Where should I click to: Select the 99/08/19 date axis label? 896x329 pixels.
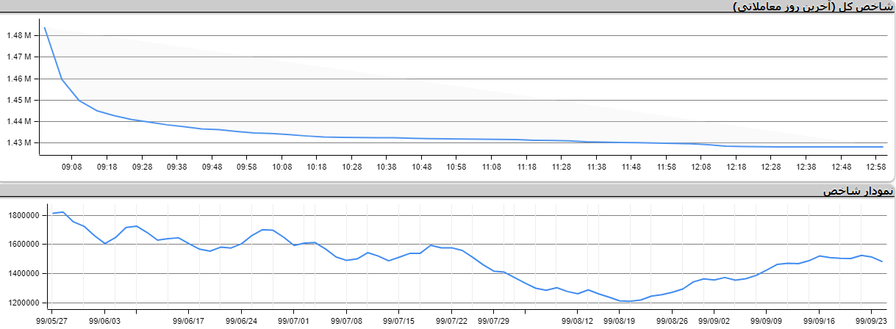pos(619,321)
